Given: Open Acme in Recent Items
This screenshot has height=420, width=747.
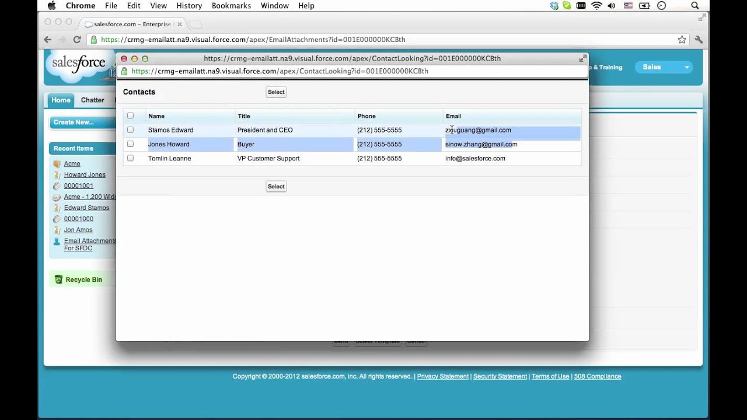Looking at the screenshot, I should pyautogui.click(x=72, y=164).
